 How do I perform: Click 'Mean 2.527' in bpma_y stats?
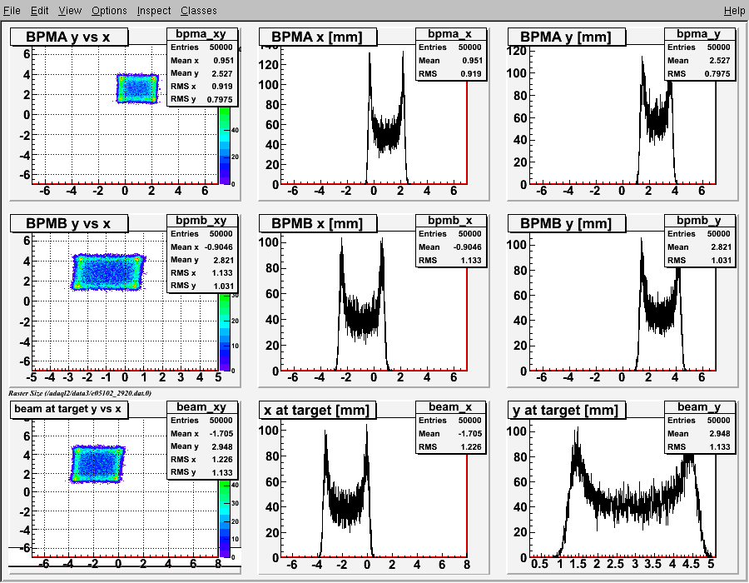[x=699, y=60]
